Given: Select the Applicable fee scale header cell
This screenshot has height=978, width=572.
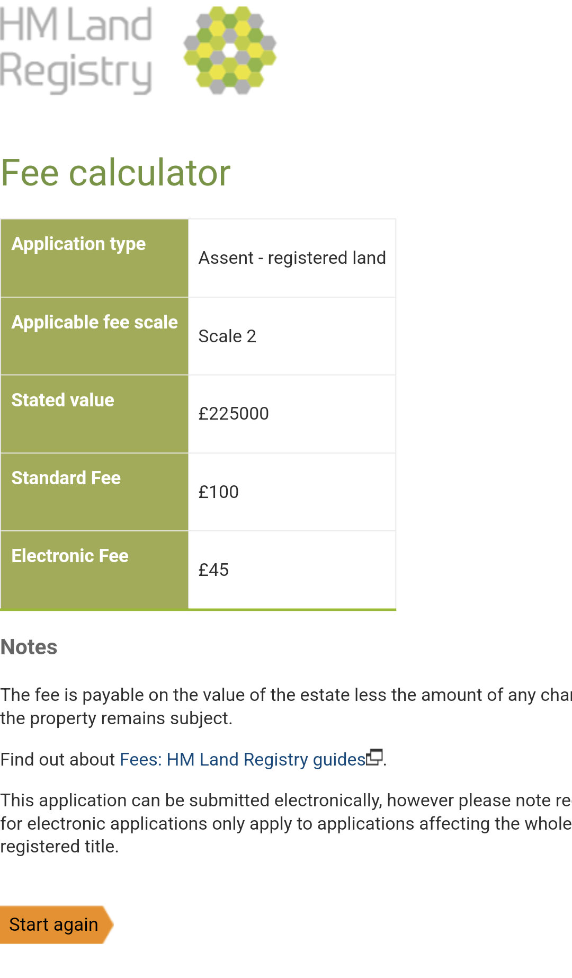Looking at the screenshot, I should tap(94, 336).
